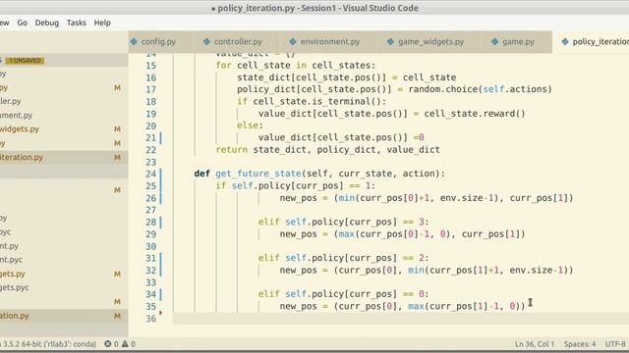Click the Python icon on environment.py tab
This screenshot has height=353, width=629.
[293, 41]
